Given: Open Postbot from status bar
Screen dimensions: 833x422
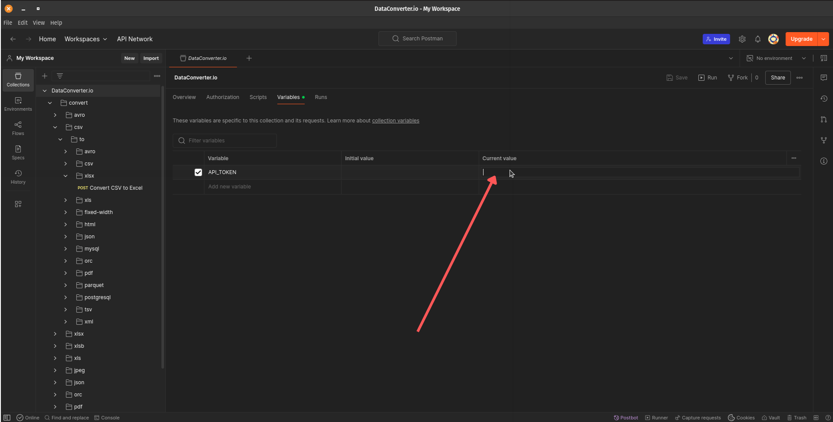Looking at the screenshot, I should pyautogui.click(x=626, y=418).
